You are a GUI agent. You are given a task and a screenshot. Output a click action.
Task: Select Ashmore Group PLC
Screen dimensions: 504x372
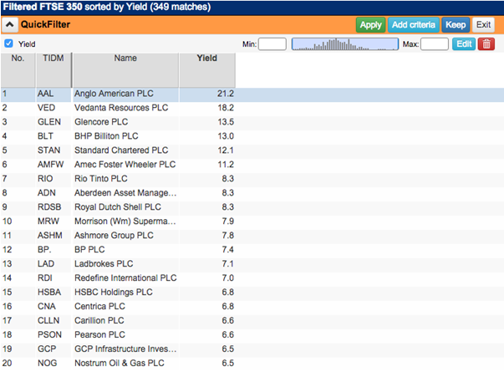coord(114,236)
